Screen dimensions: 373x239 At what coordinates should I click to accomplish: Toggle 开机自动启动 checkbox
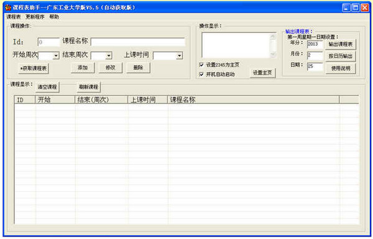coord(201,74)
